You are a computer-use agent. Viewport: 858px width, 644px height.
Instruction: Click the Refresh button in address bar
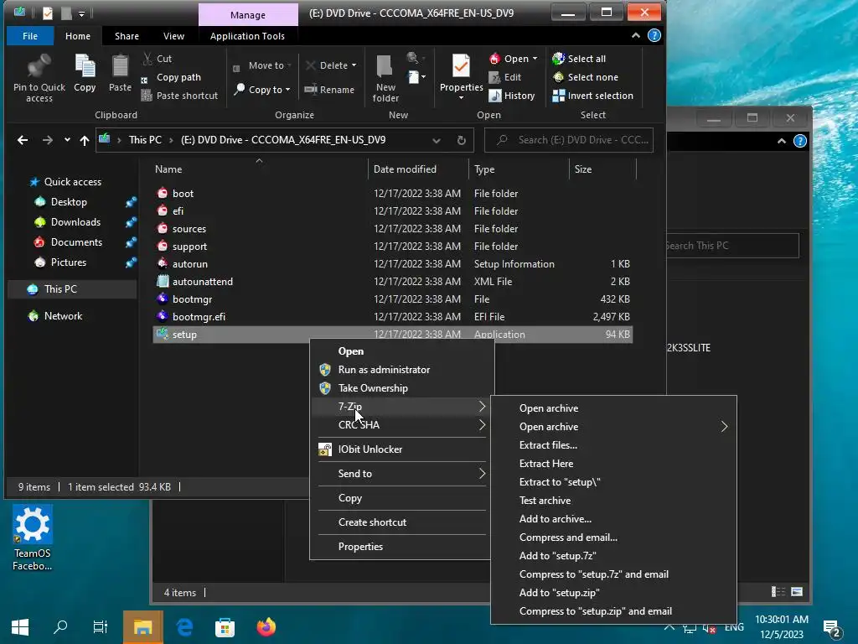(462, 140)
